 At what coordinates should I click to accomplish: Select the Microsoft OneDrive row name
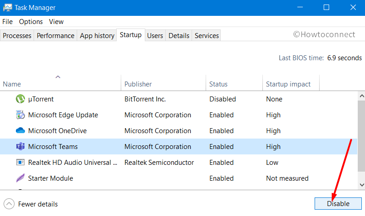[57, 130]
